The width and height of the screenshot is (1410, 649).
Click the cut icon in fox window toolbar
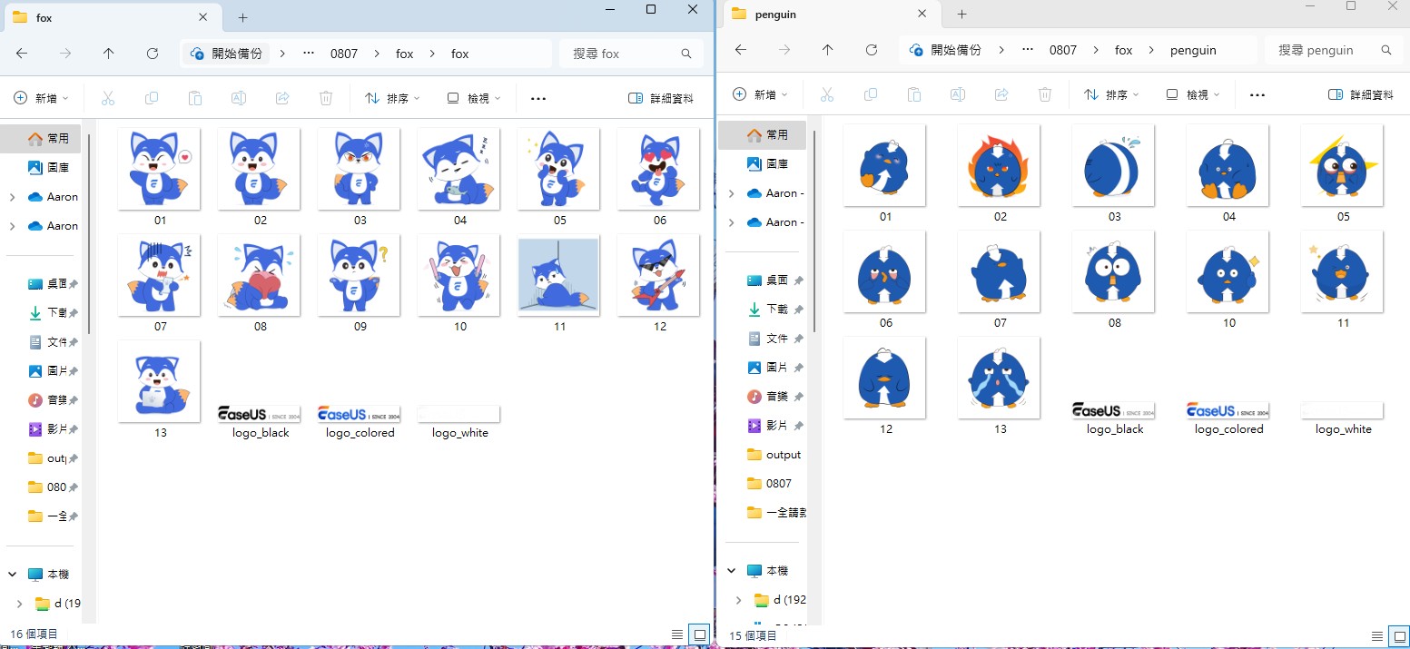pos(108,98)
